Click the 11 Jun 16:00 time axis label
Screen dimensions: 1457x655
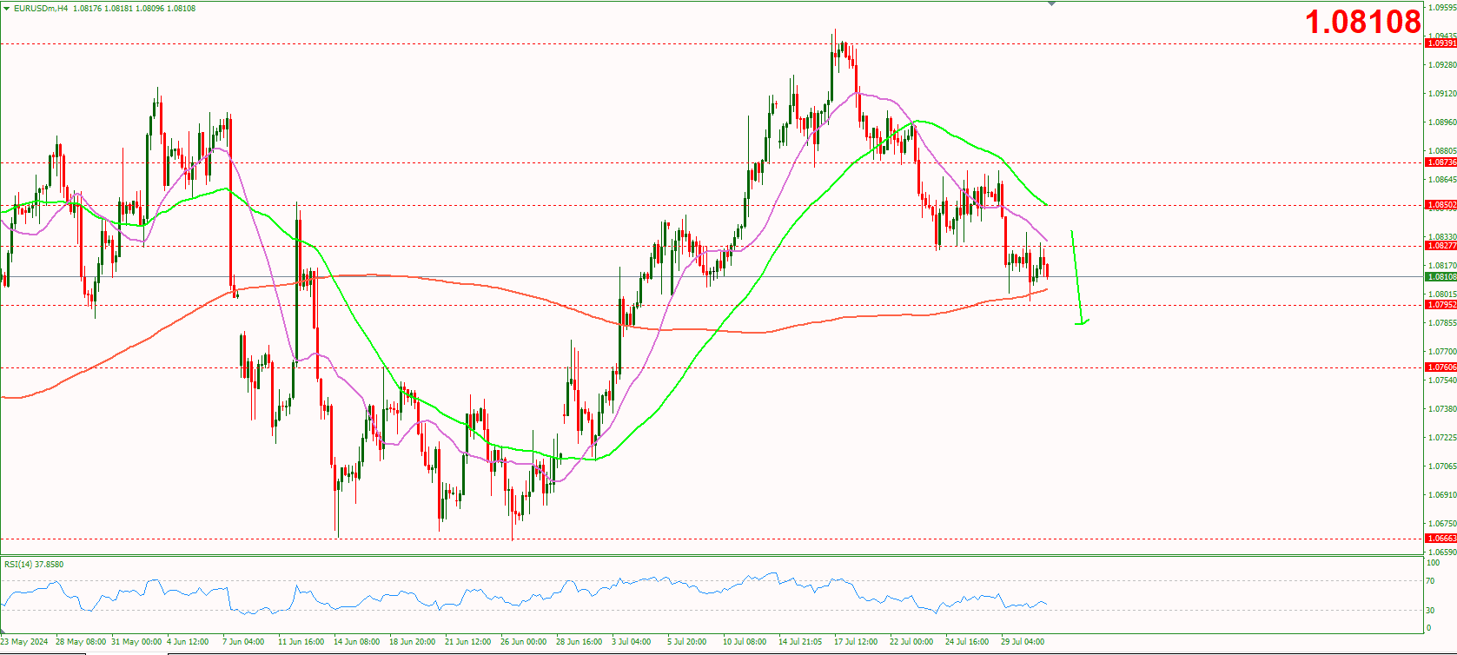299,642
